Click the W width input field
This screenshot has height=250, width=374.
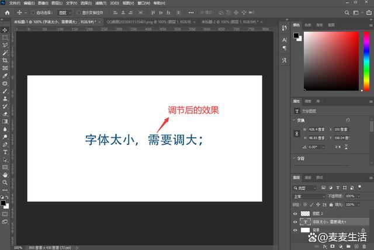coord(317,129)
